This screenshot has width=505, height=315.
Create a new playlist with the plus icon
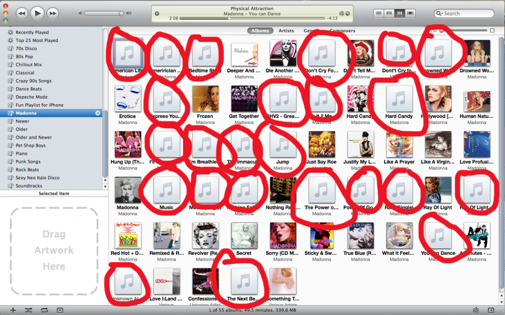13,310
